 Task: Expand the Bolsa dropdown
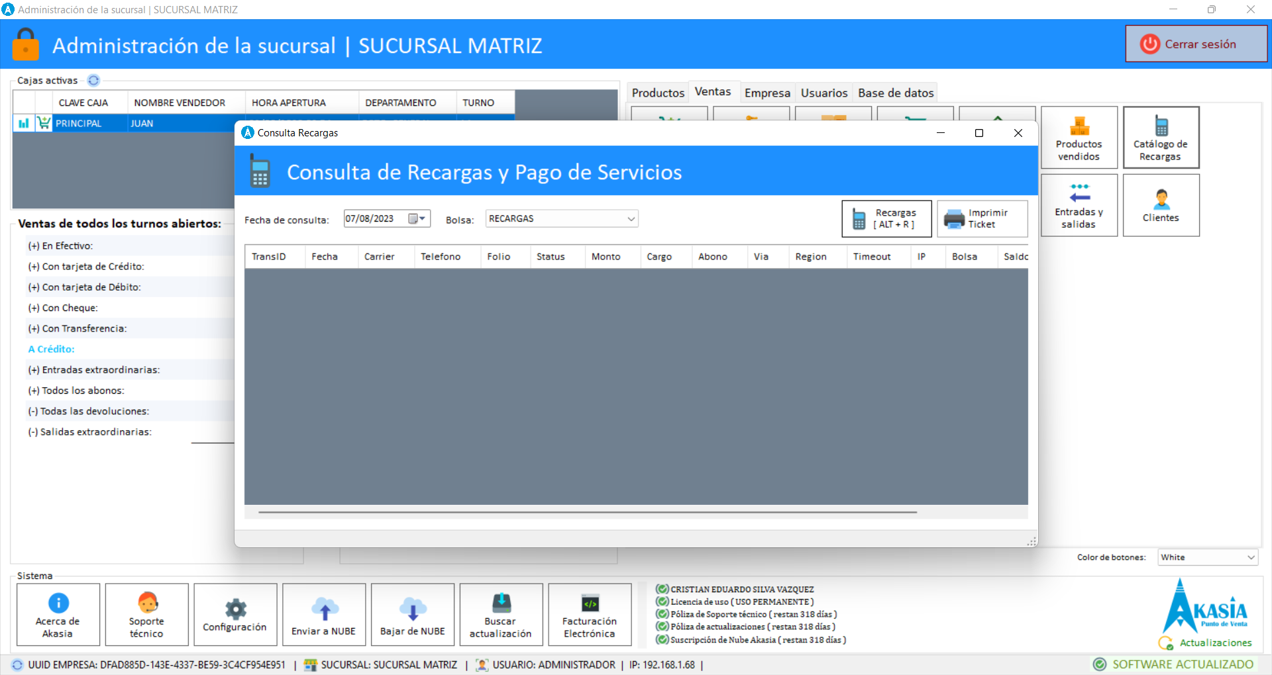click(631, 219)
